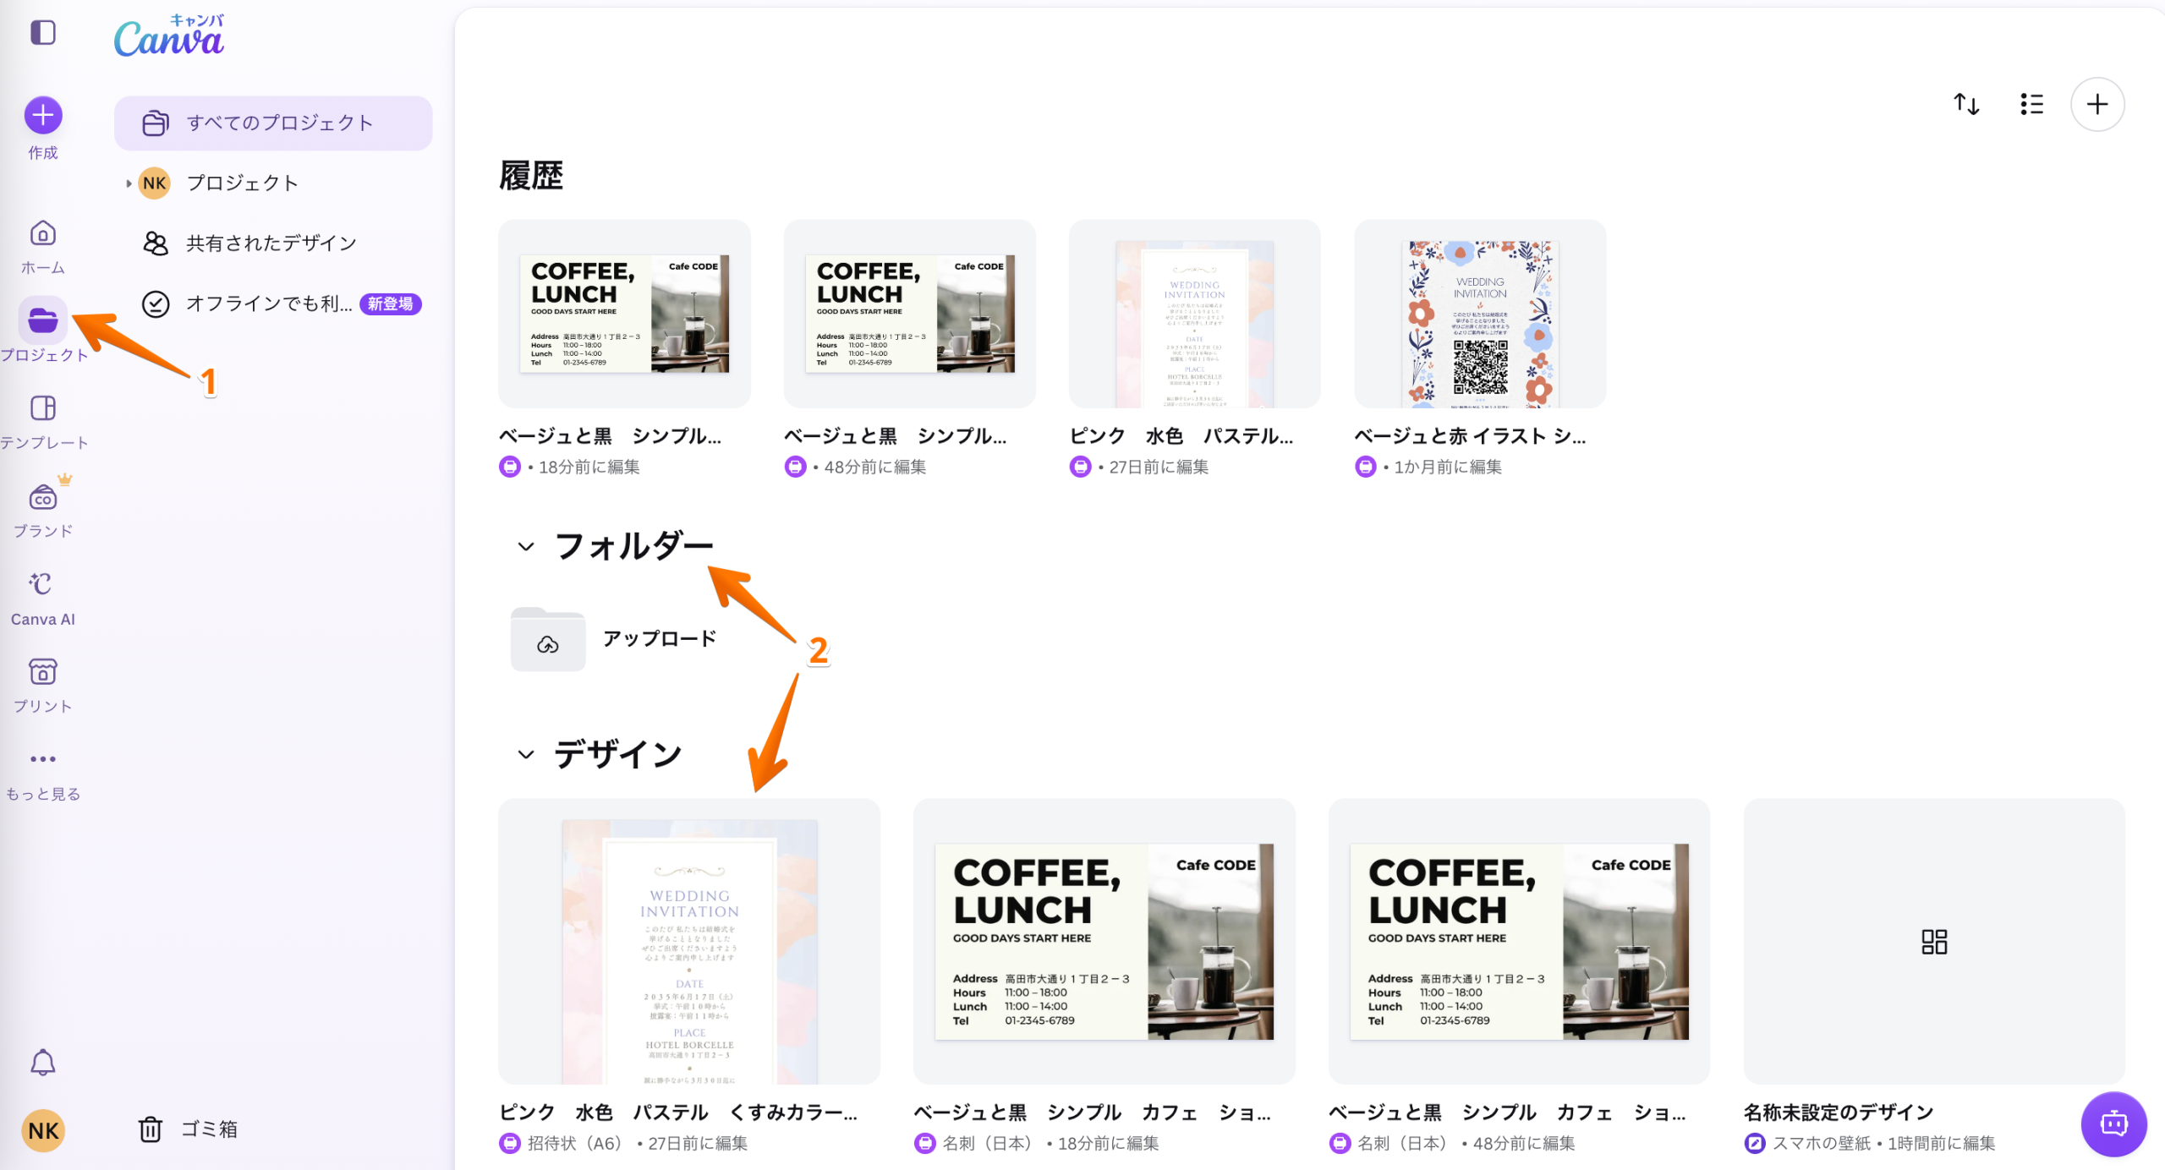Collapse the デザイン section chevron
This screenshot has height=1170, width=2165.
pyautogui.click(x=526, y=755)
